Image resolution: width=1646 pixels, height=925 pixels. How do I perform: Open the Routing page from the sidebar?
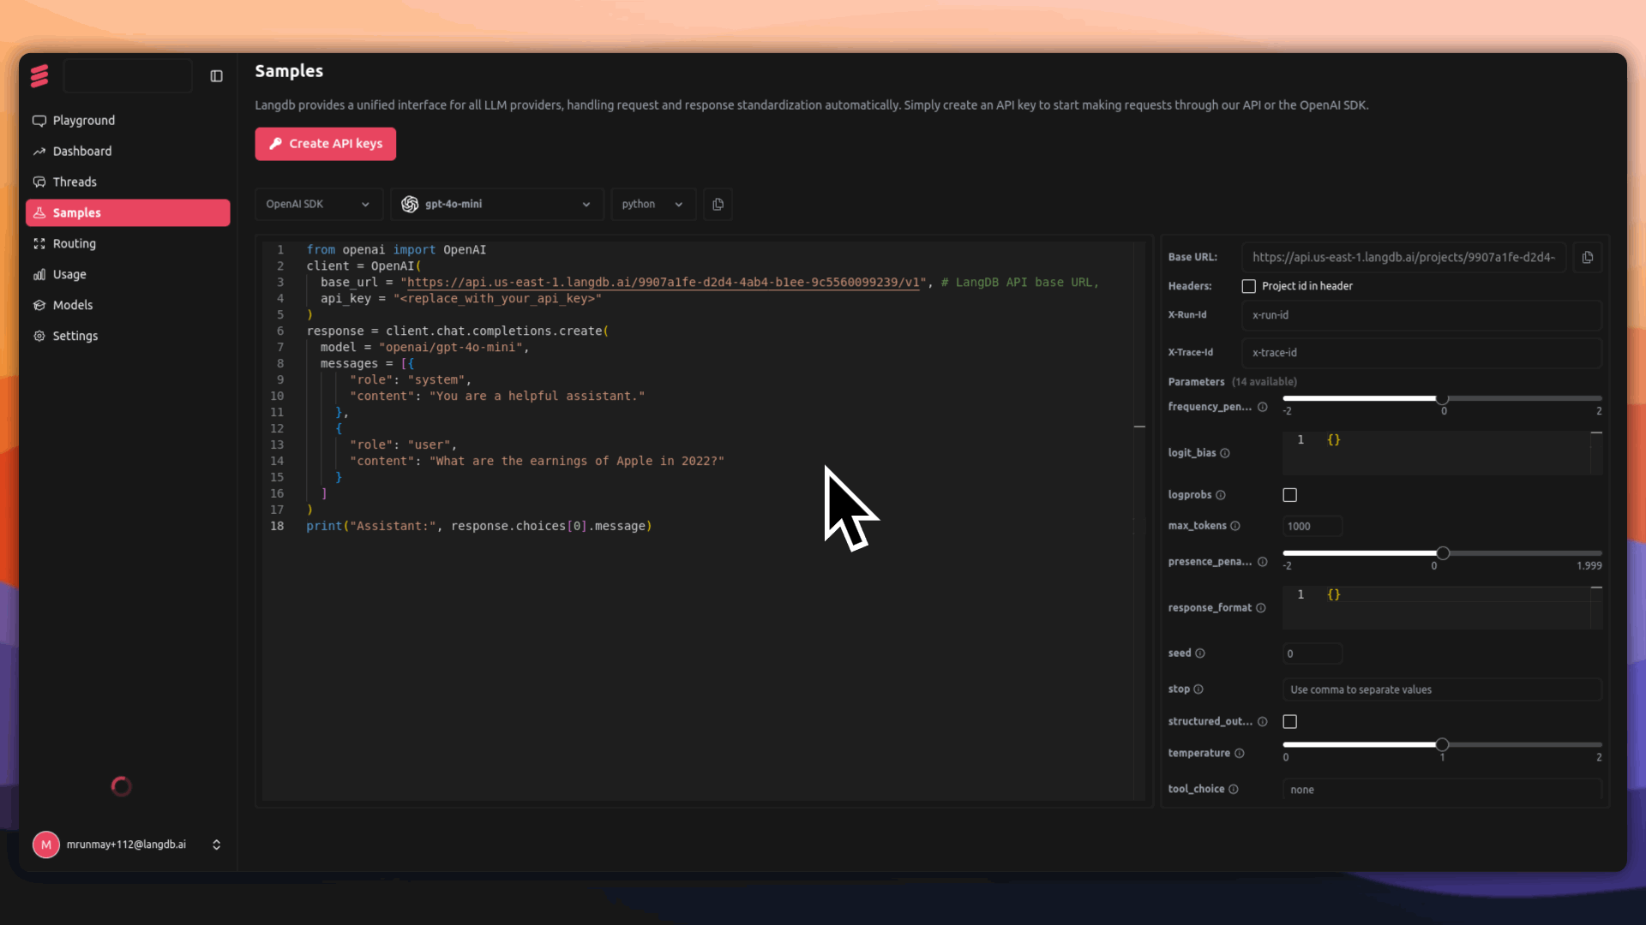74,244
